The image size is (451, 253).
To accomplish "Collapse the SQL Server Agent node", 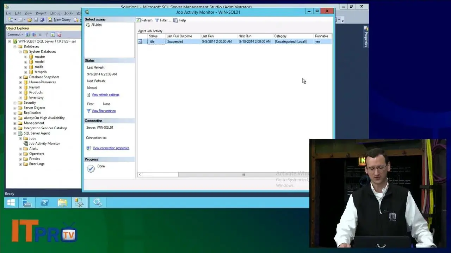I will [15, 134].
